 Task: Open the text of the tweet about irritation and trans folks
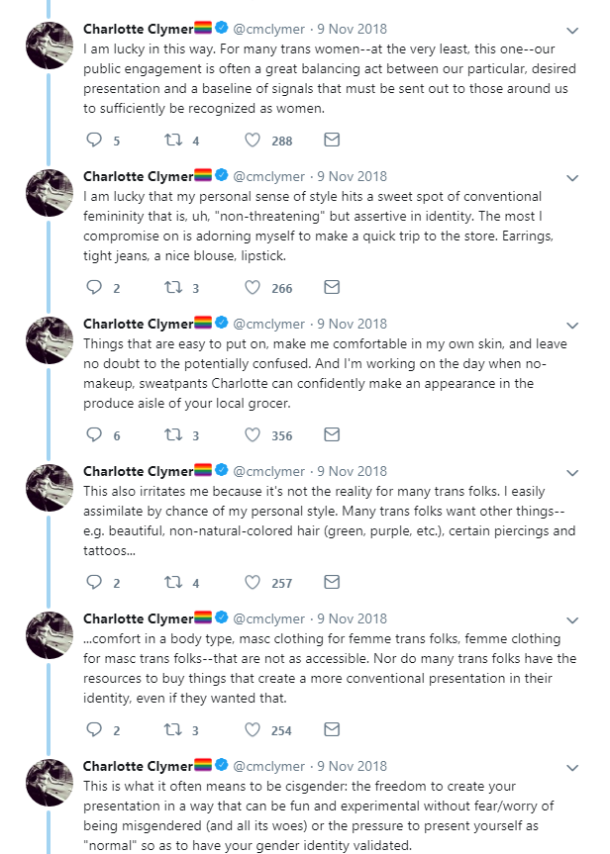pyautogui.click(x=329, y=521)
